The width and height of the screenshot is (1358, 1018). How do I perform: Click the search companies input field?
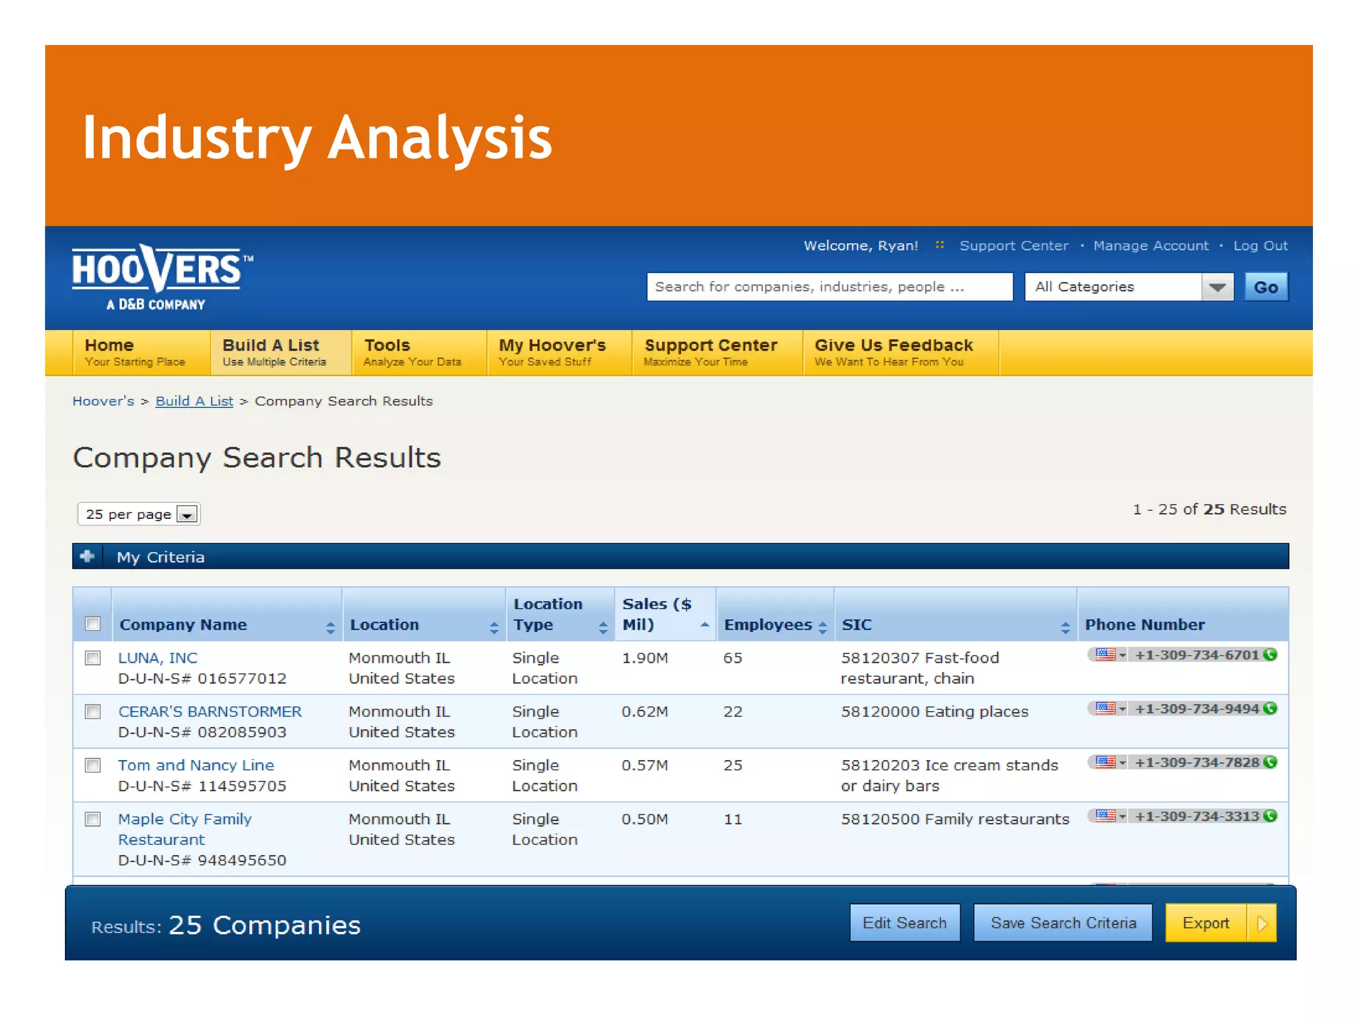[x=830, y=287]
